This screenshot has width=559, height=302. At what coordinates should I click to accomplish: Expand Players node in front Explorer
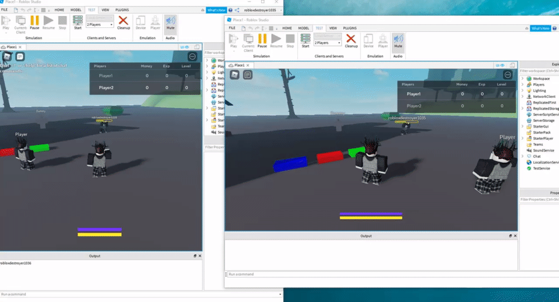point(523,84)
